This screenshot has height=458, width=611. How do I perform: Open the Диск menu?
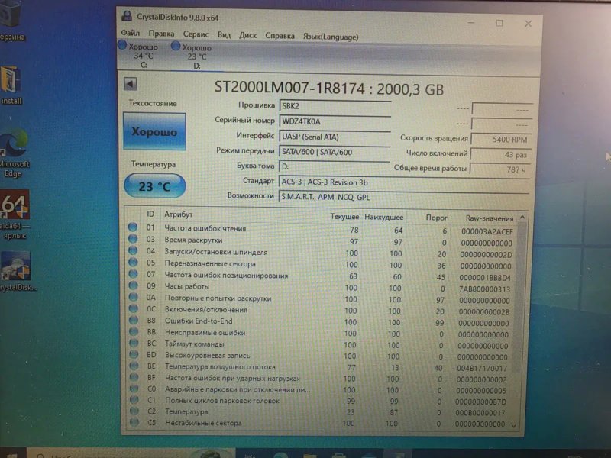247,35
